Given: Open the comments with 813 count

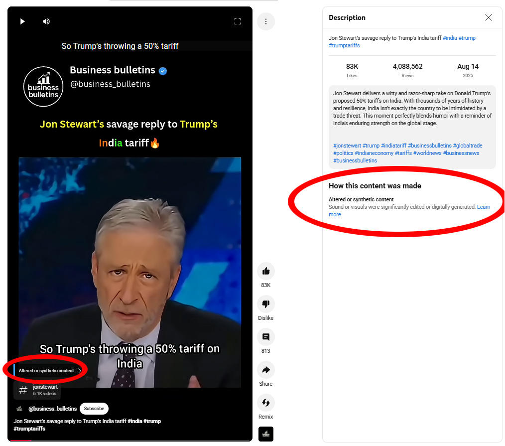Looking at the screenshot, I should (x=266, y=337).
